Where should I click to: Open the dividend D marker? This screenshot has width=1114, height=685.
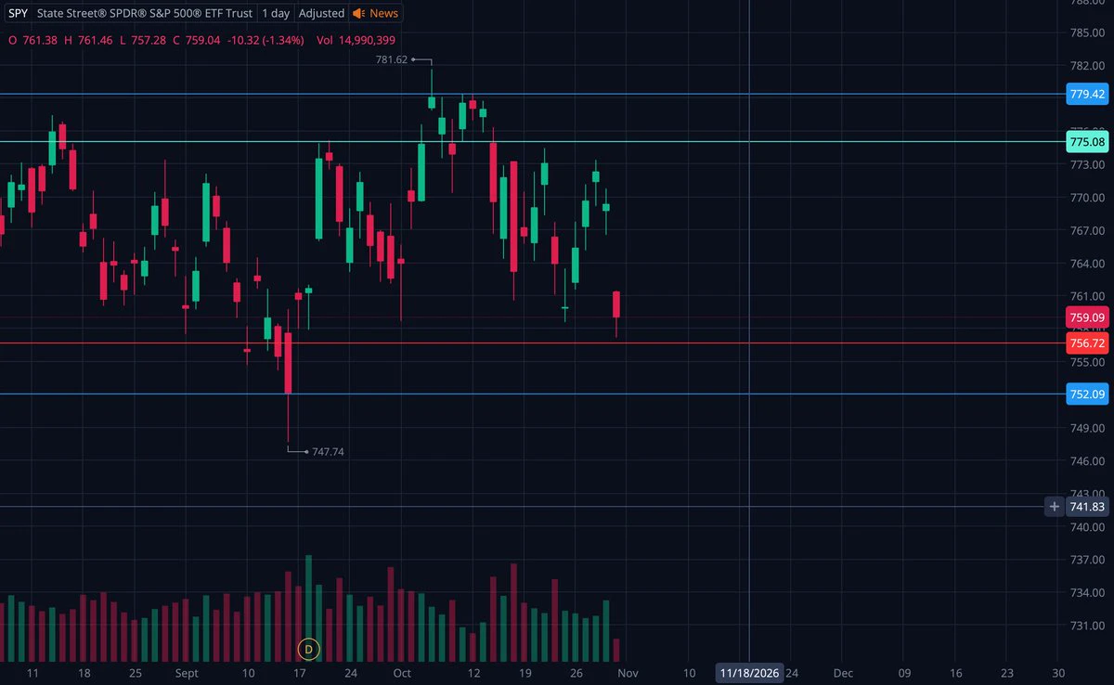click(x=309, y=649)
